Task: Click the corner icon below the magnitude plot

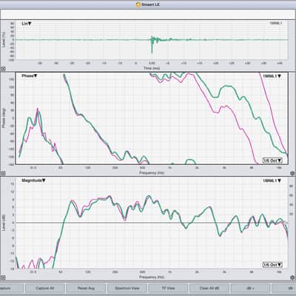Action: coord(3,277)
